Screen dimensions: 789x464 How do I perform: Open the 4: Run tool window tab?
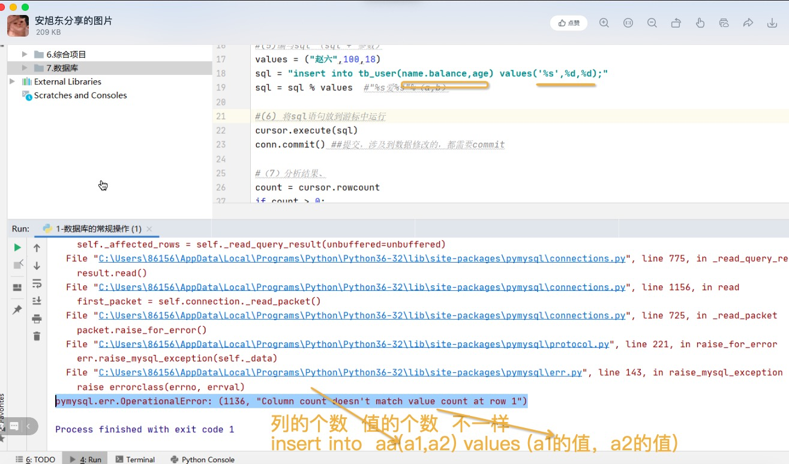86,459
